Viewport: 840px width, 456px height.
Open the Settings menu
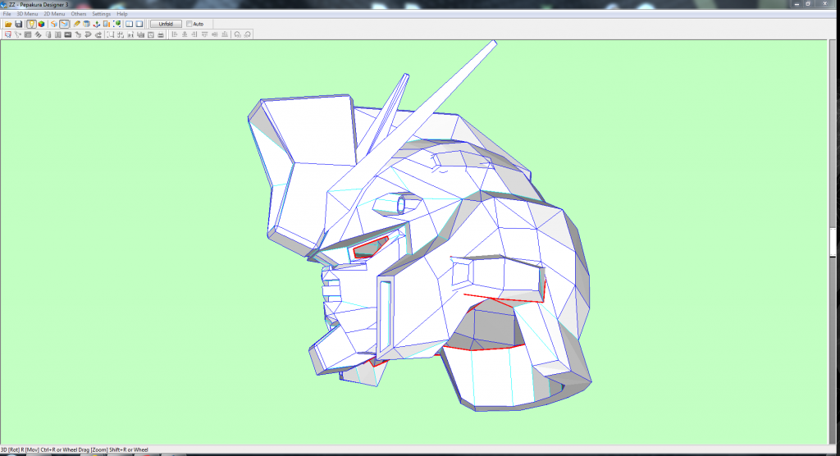[101, 14]
